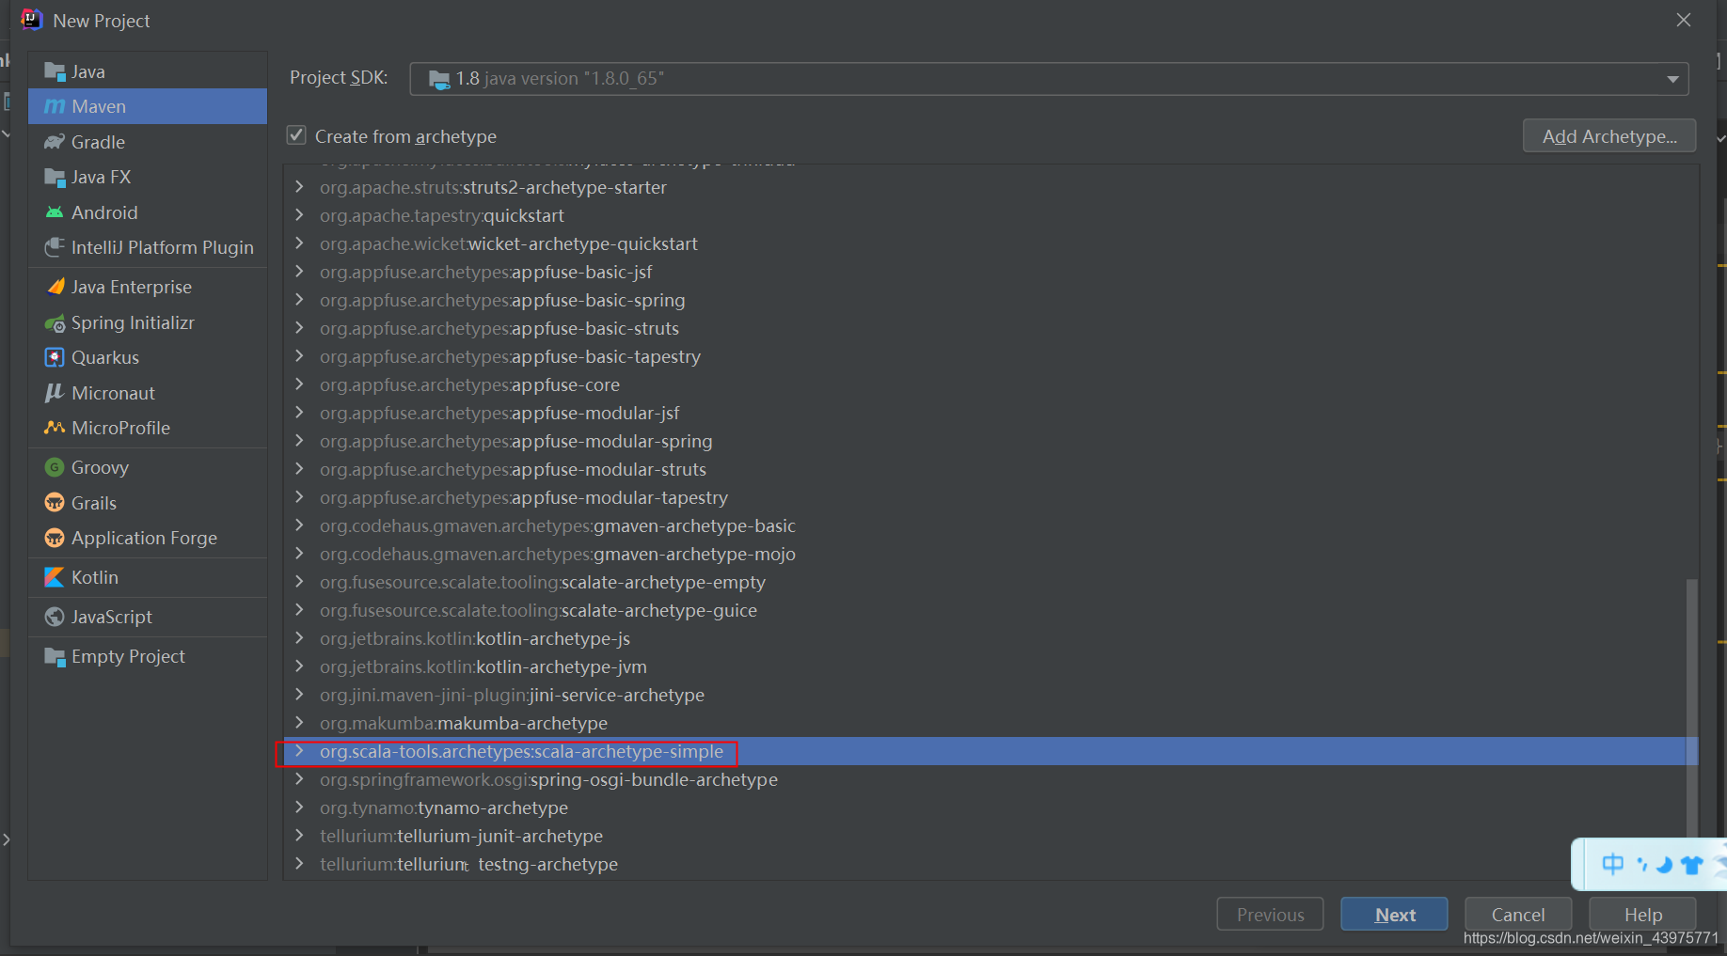Screen dimensions: 1727x956
Task: Click the JavaScript globe icon
Action: [x=55, y=617]
